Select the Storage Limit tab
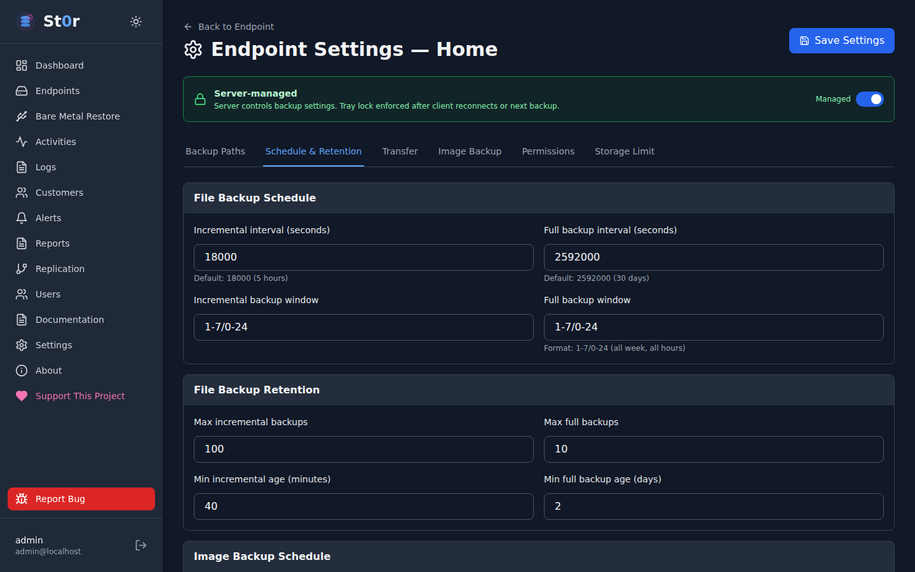Image resolution: width=915 pixels, height=572 pixels. [624, 151]
